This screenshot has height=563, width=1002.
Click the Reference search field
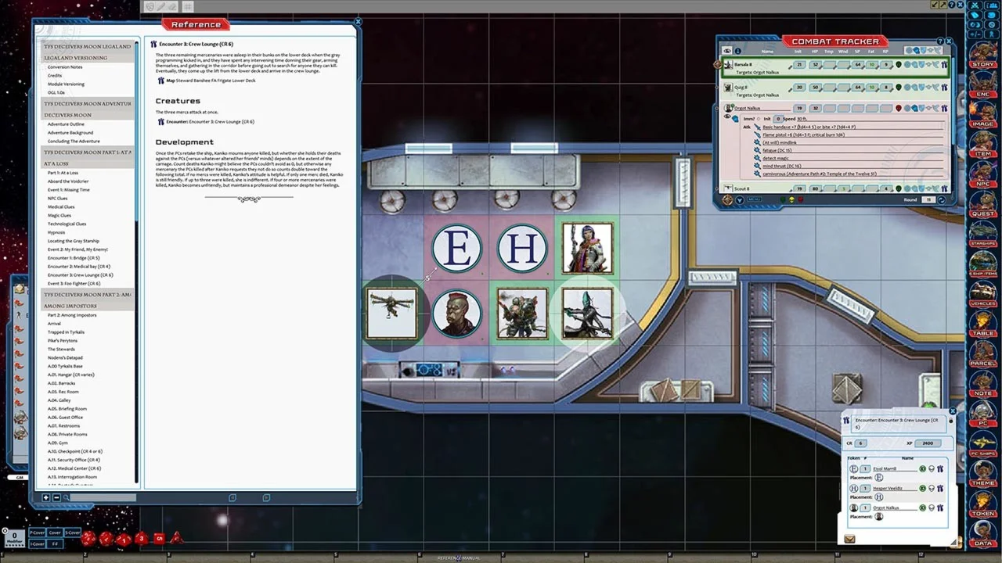[103, 497]
